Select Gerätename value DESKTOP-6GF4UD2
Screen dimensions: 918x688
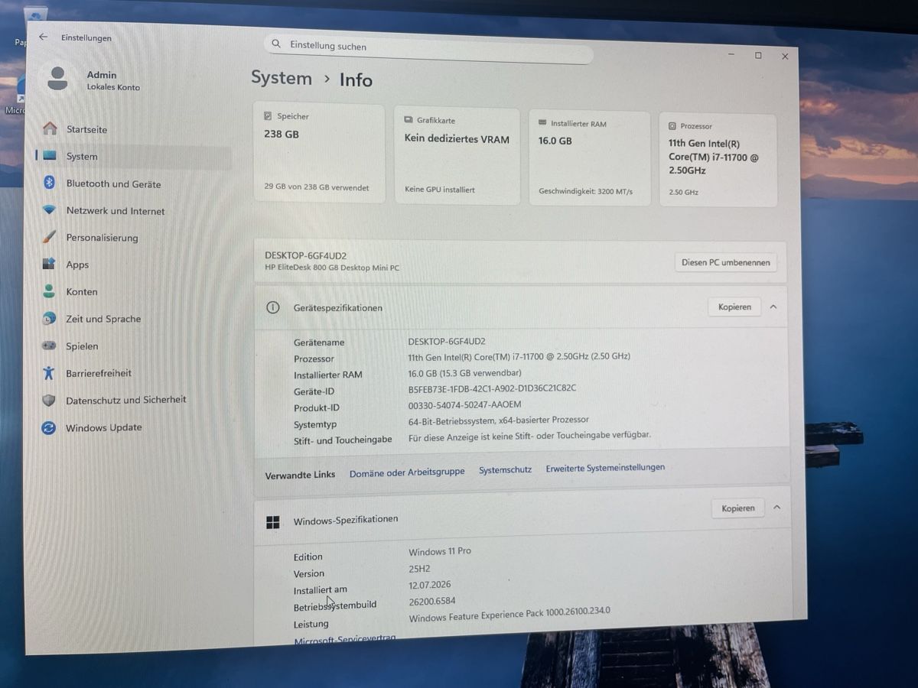click(447, 342)
